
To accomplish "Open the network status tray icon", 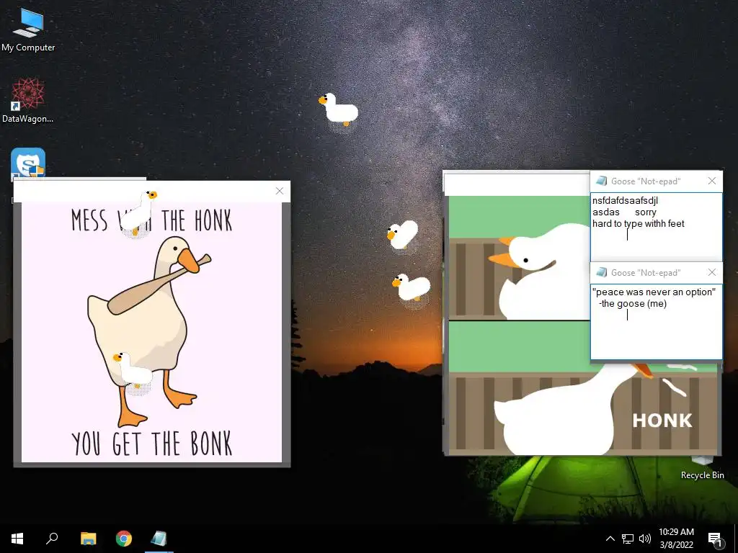I will (628, 539).
